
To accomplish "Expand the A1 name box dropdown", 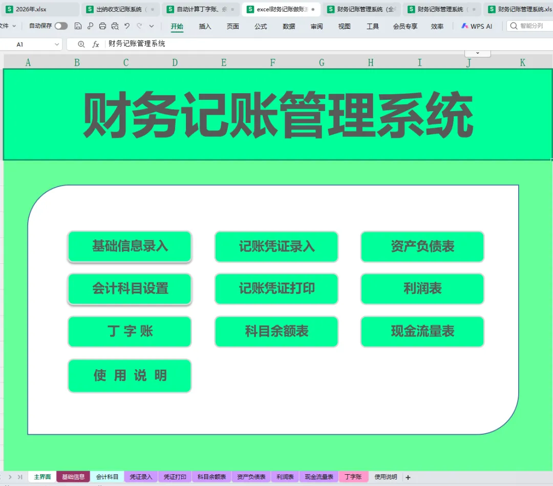I will click(57, 45).
